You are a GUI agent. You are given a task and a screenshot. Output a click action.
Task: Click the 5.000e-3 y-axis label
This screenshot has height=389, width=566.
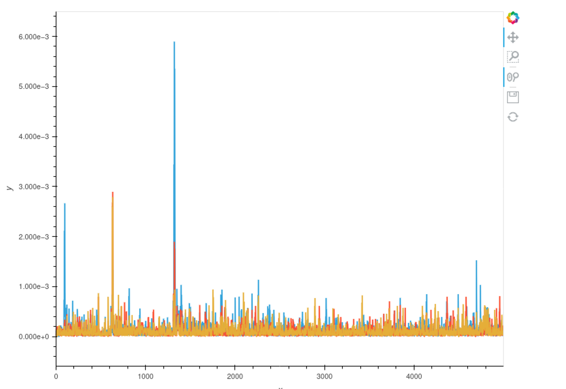(x=34, y=87)
